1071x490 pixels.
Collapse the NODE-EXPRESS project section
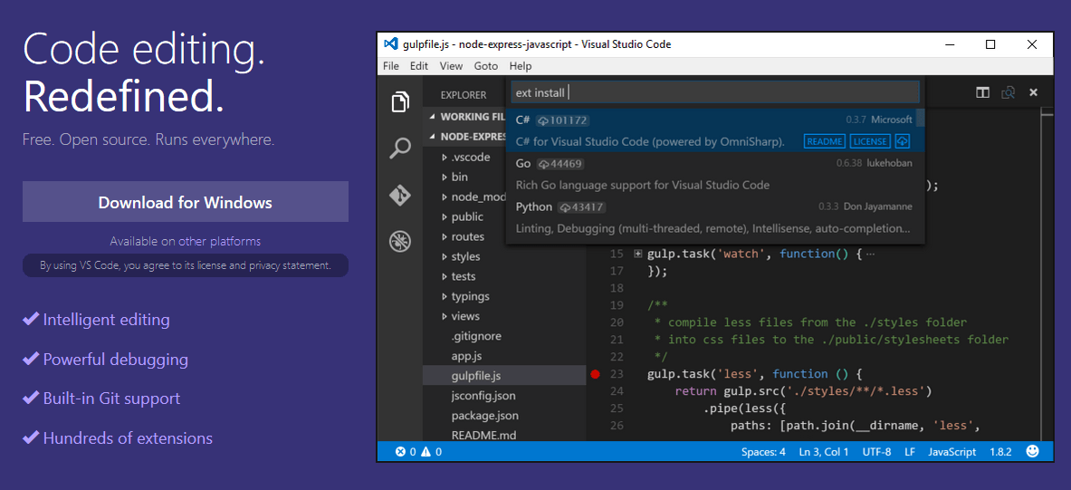pyautogui.click(x=433, y=137)
